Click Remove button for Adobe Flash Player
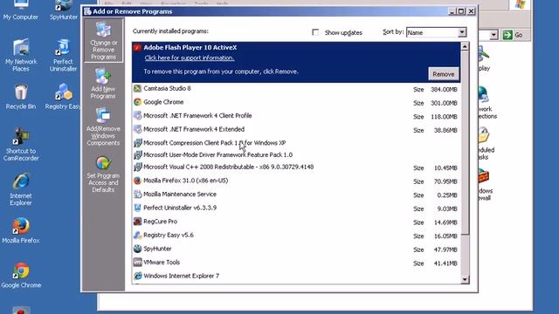The width and height of the screenshot is (559, 314). 444,74
